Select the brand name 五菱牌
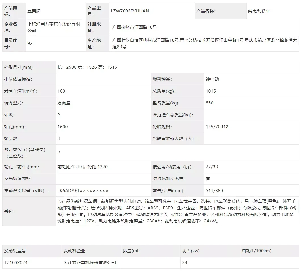301x271 pixels. click(34, 11)
